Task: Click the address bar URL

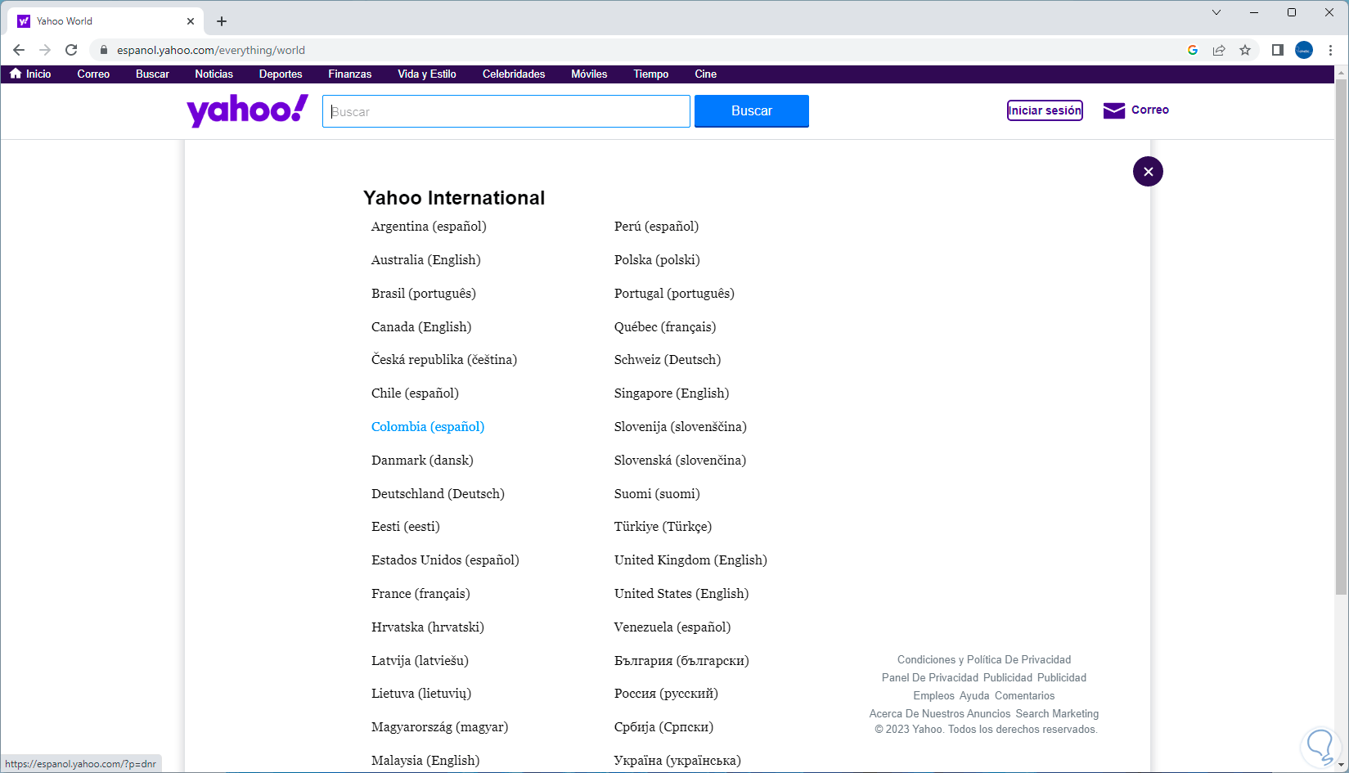Action: 211,50
